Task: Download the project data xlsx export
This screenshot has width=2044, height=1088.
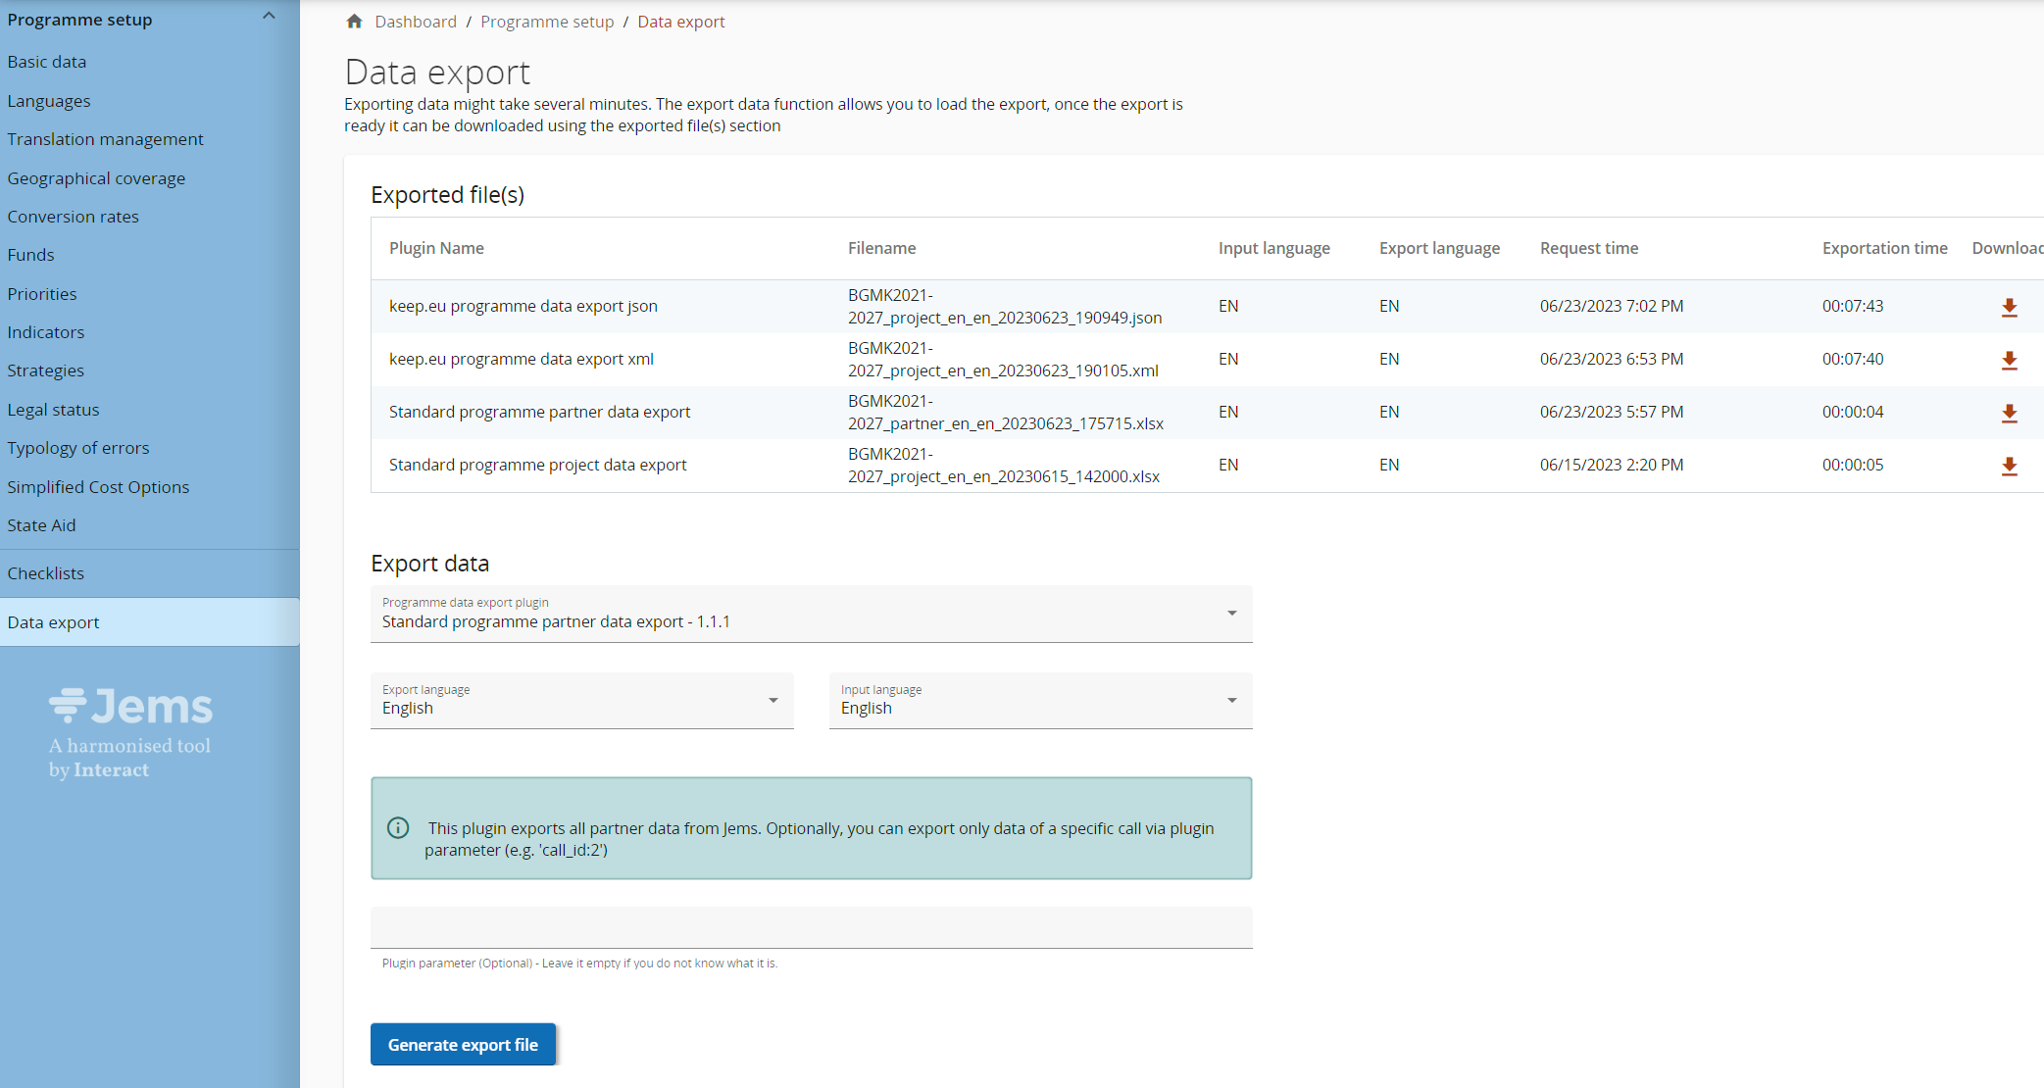Action: [2009, 466]
